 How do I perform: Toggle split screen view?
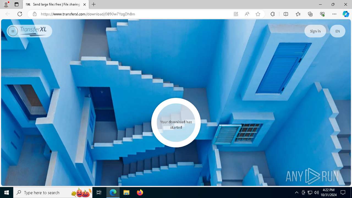coord(286,14)
